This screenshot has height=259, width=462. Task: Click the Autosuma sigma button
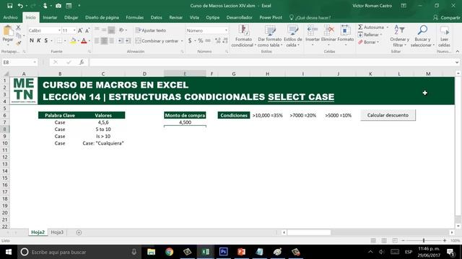coord(371,27)
